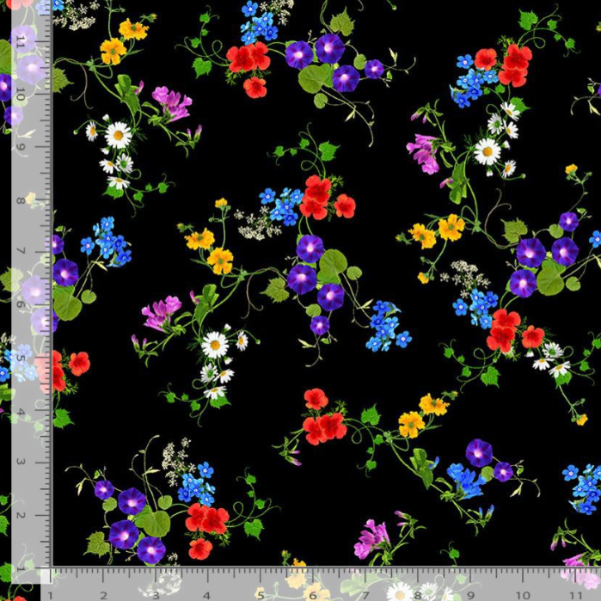This screenshot has height=601, width=601.
Task: Select the number 5 on the bottom ruler
Action: (x=261, y=594)
